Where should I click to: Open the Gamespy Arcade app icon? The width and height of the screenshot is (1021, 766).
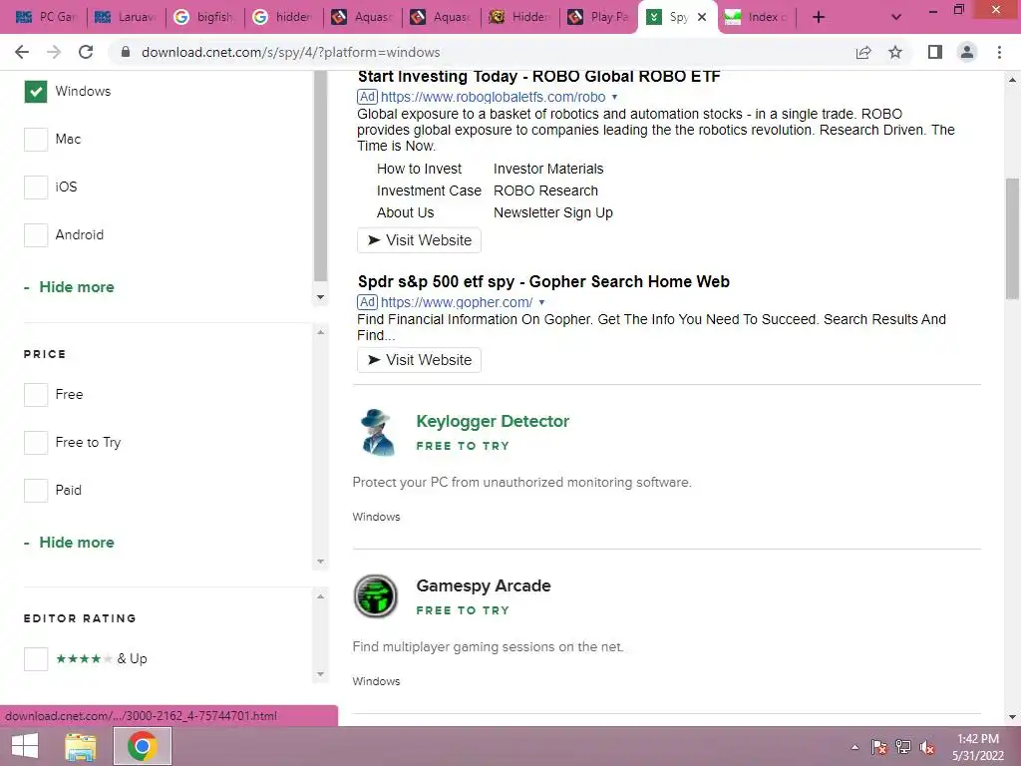coord(376,596)
